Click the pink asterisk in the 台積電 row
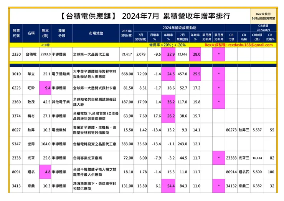284x201 pixels. [219, 54]
